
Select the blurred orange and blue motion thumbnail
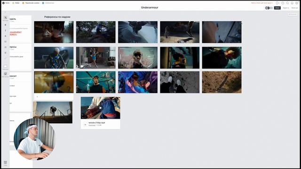click(54, 82)
